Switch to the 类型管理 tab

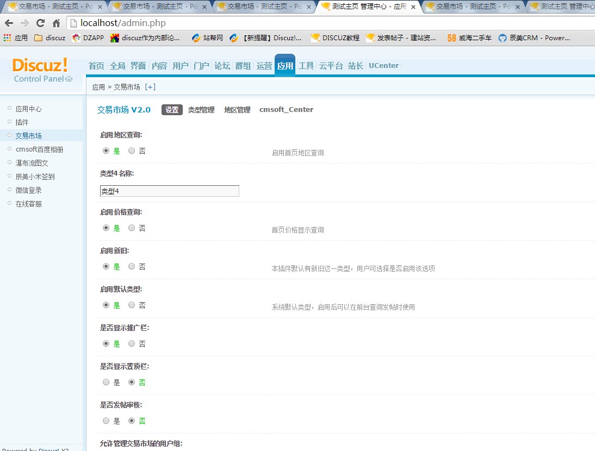(201, 110)
